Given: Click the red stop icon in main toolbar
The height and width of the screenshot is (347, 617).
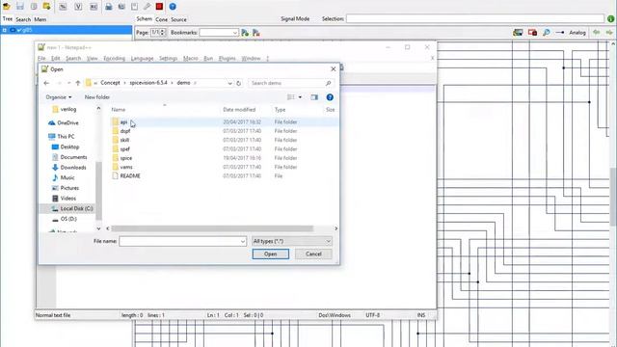Looking at the screenshot, I should pos(159,7).
